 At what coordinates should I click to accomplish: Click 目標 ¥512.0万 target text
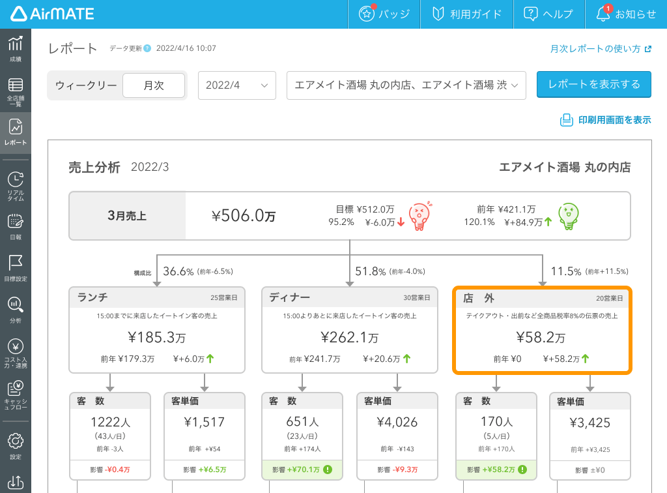tap(365, 209)
